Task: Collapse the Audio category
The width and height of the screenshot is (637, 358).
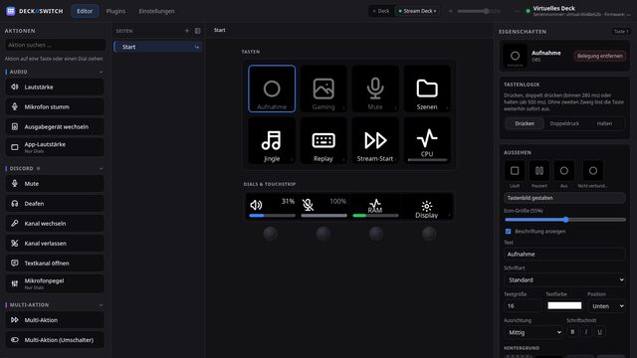Action: pos(102,72)
